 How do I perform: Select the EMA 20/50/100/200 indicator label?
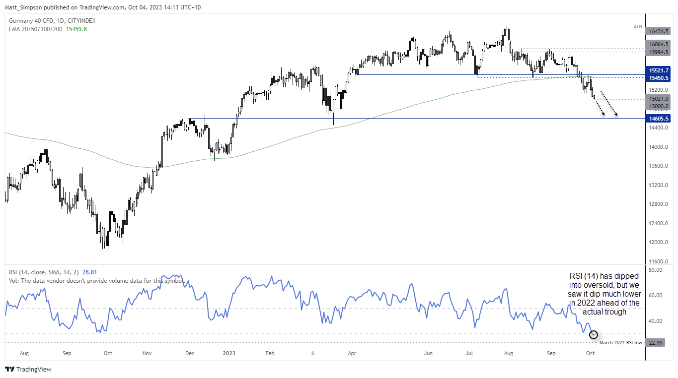tap(36, 29)
